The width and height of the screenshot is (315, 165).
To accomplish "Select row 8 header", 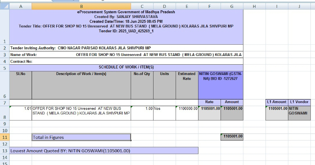I will 5,113.
